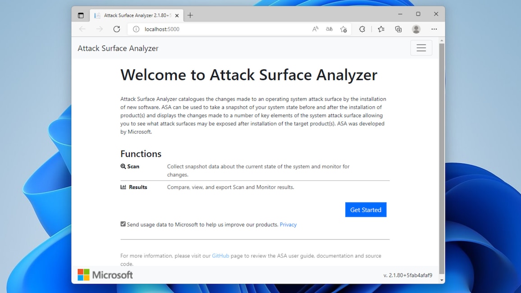521x293 pixels.
Task: Open the GitHub link
Action: click(221, 256)
